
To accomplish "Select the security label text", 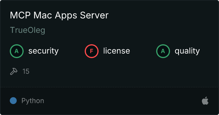I will 43,51.
